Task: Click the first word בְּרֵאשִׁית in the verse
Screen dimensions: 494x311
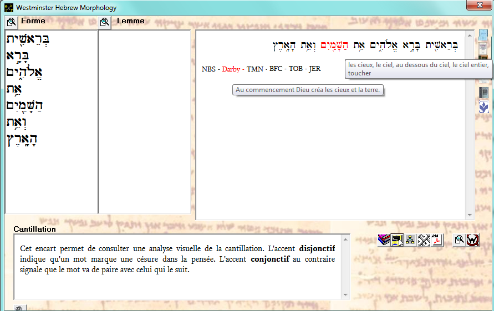Action: pyautogui.click(x=442, y=45)
